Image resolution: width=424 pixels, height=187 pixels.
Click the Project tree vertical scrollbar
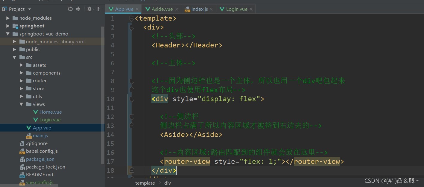pyautogui.click(x=103, y=95)
